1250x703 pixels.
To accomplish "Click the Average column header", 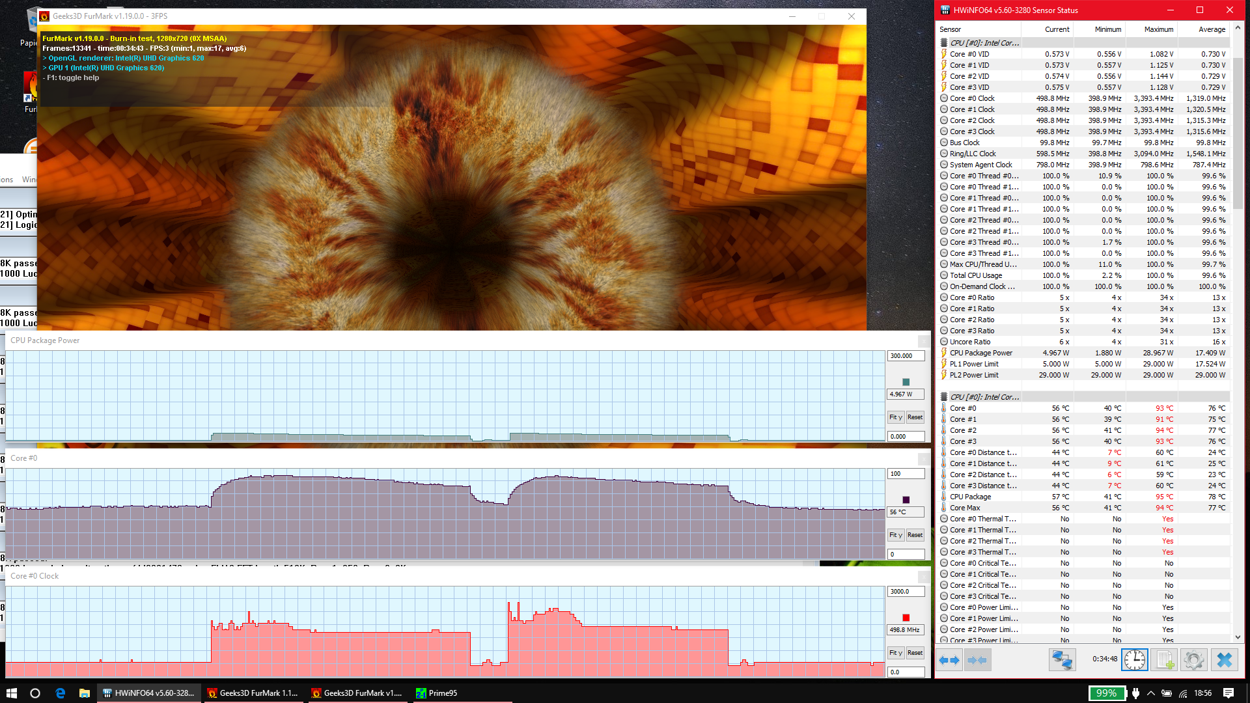I will click(x=1211, y=29).
